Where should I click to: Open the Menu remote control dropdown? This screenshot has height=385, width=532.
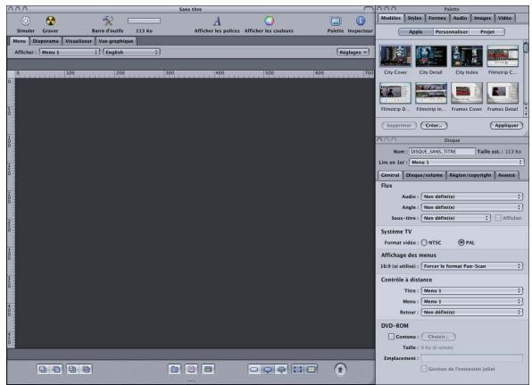tap(471, 302)
